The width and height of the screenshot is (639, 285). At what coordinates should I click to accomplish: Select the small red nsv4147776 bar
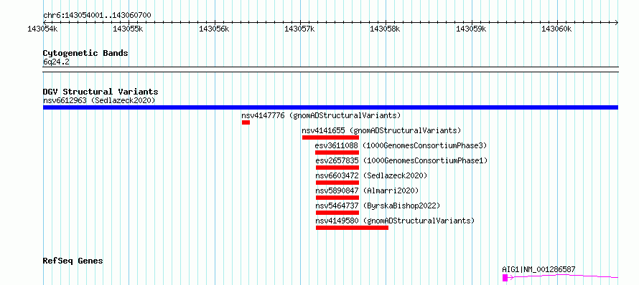coord(246,122)
